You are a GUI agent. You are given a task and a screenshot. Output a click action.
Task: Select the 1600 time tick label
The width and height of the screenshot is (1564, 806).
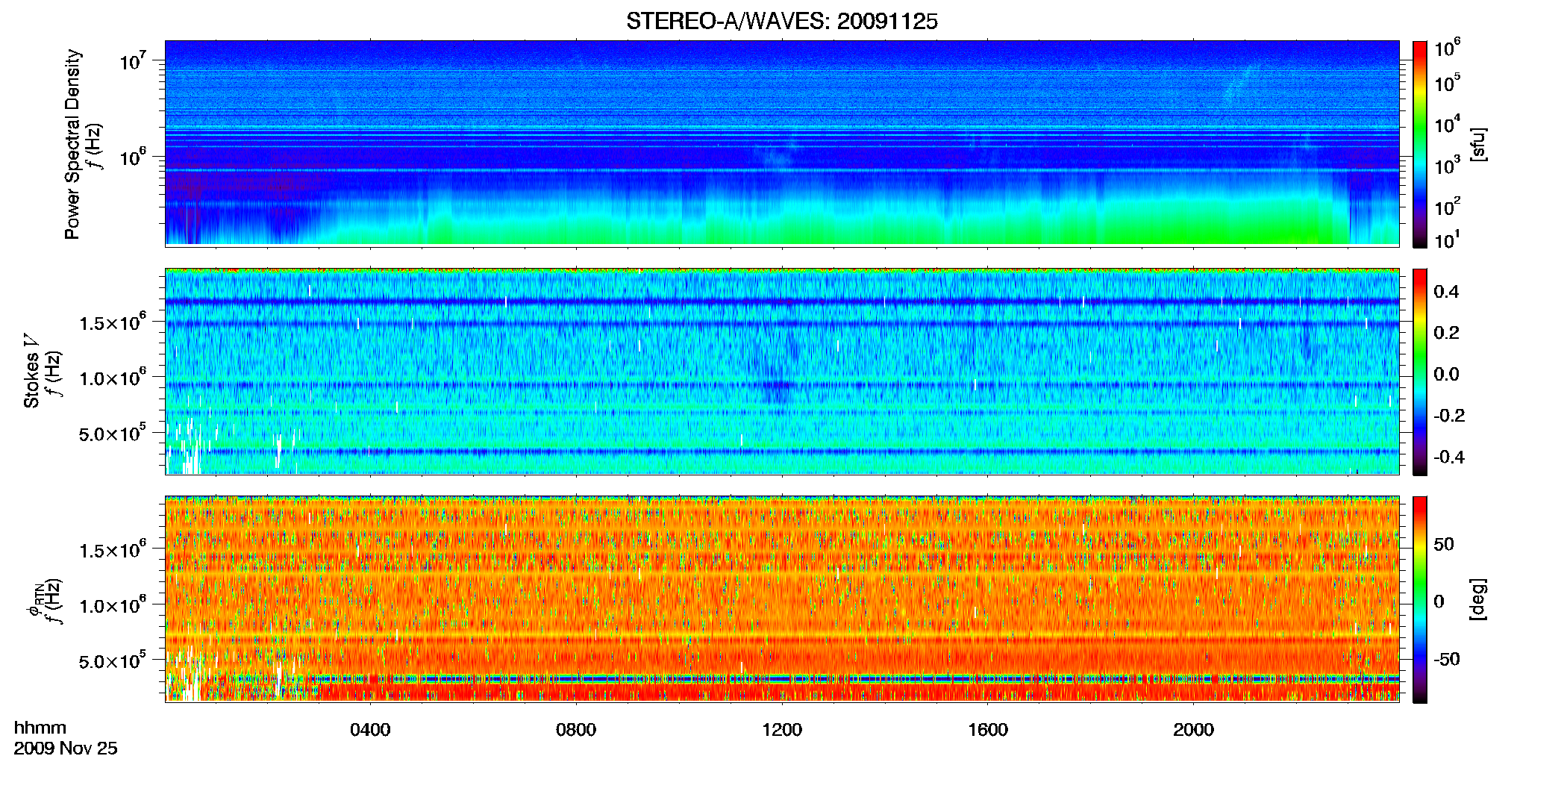point(988,730)
